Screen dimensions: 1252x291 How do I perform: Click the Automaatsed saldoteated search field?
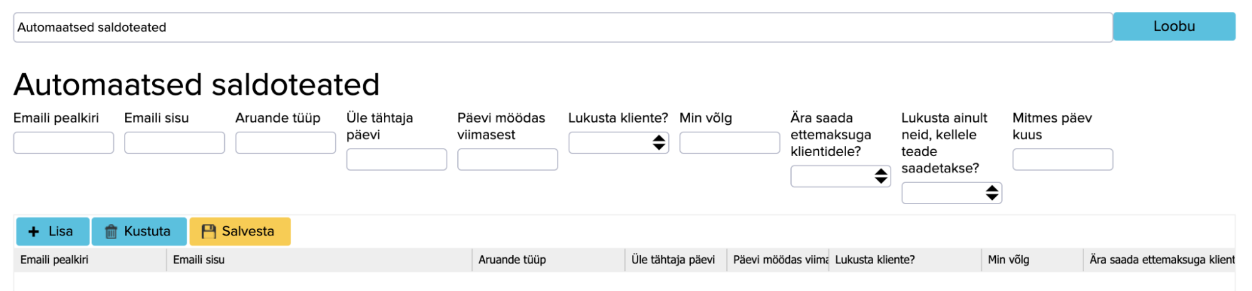click(x=562, y=27)
